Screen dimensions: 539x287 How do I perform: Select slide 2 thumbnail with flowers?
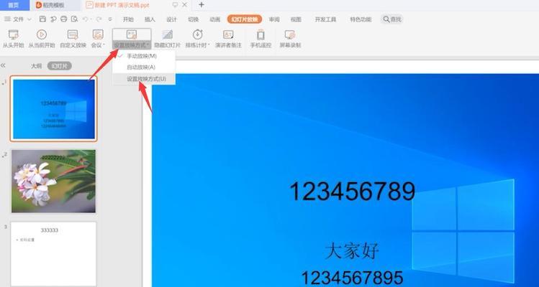pos(54,181)
